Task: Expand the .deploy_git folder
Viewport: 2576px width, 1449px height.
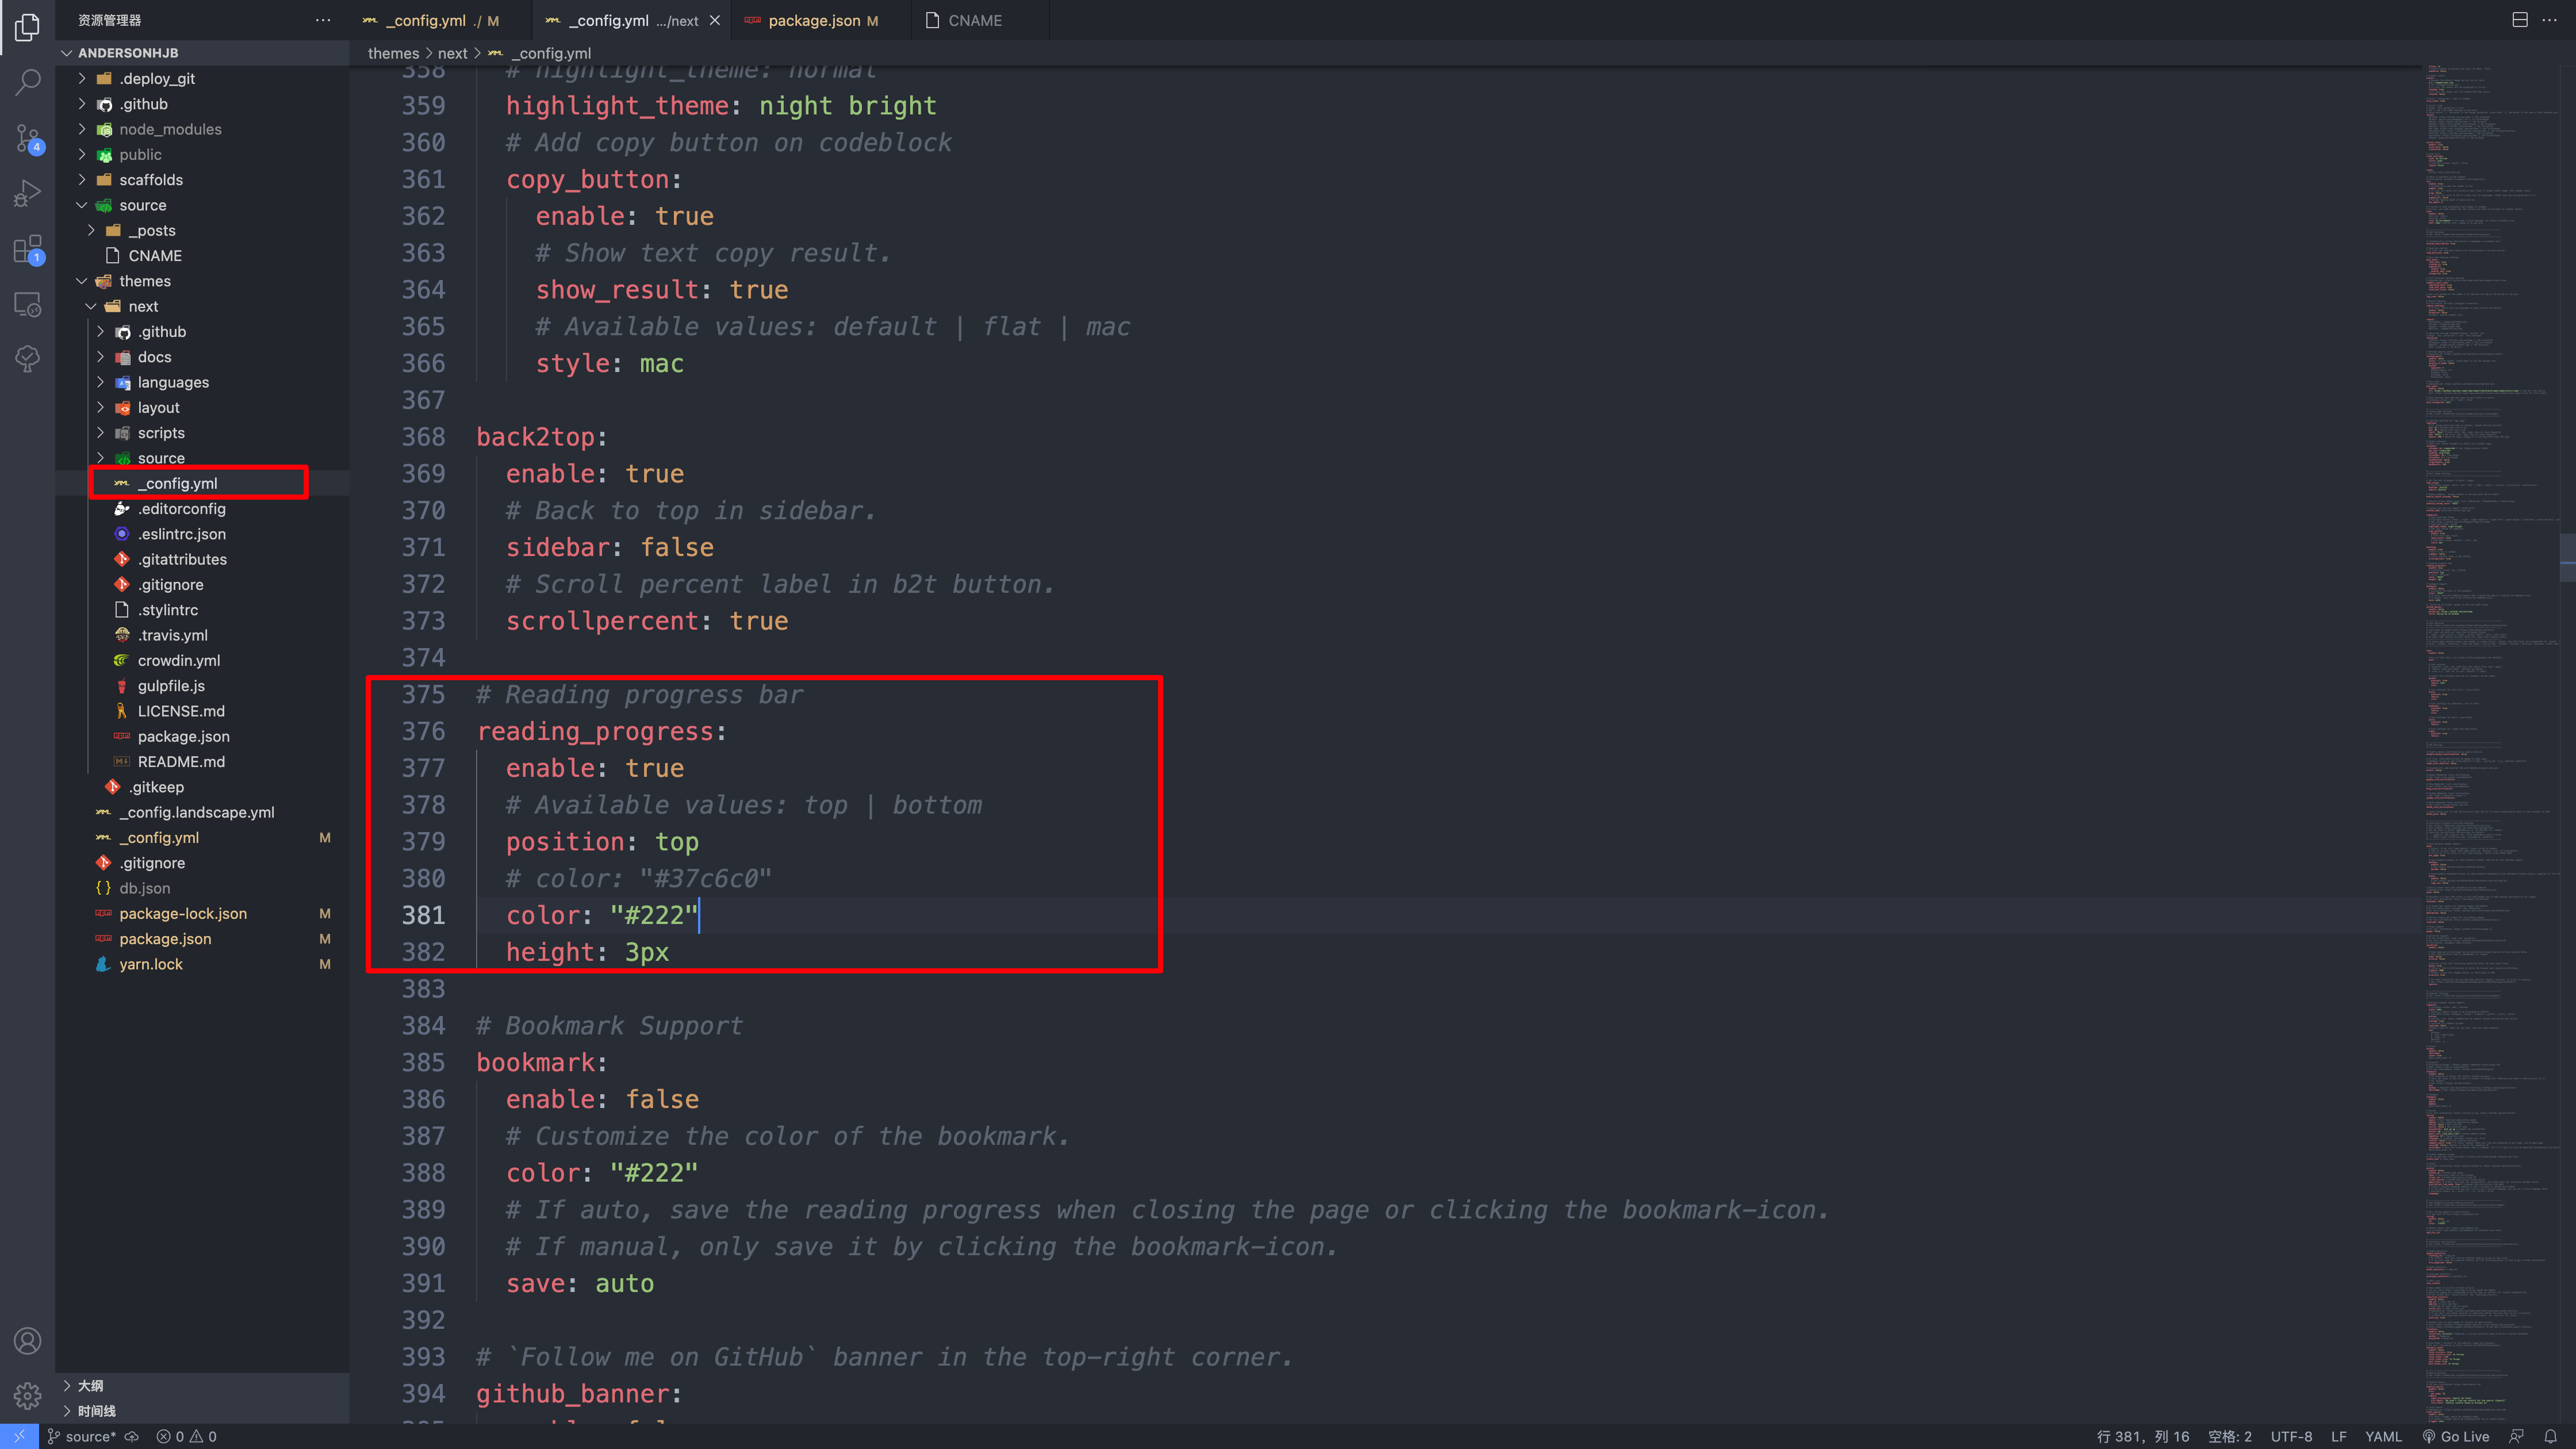Action: (x=202, y=78)
